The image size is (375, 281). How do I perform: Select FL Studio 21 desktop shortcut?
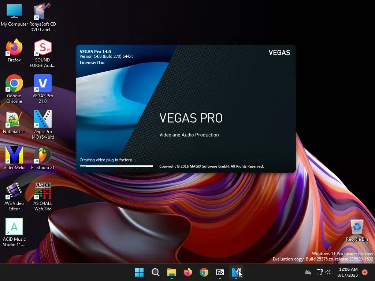click(42, 158)
